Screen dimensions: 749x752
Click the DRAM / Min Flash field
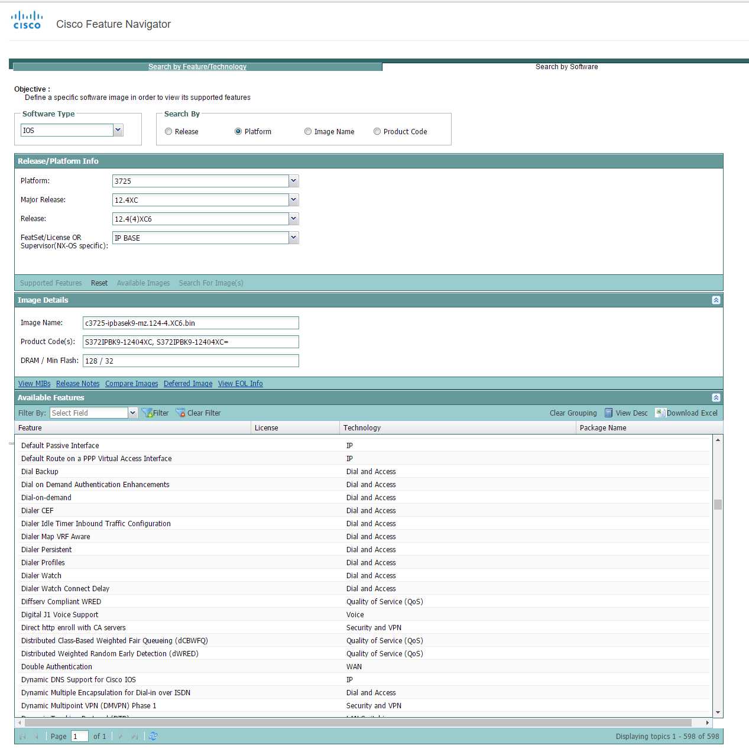[191, 361]
